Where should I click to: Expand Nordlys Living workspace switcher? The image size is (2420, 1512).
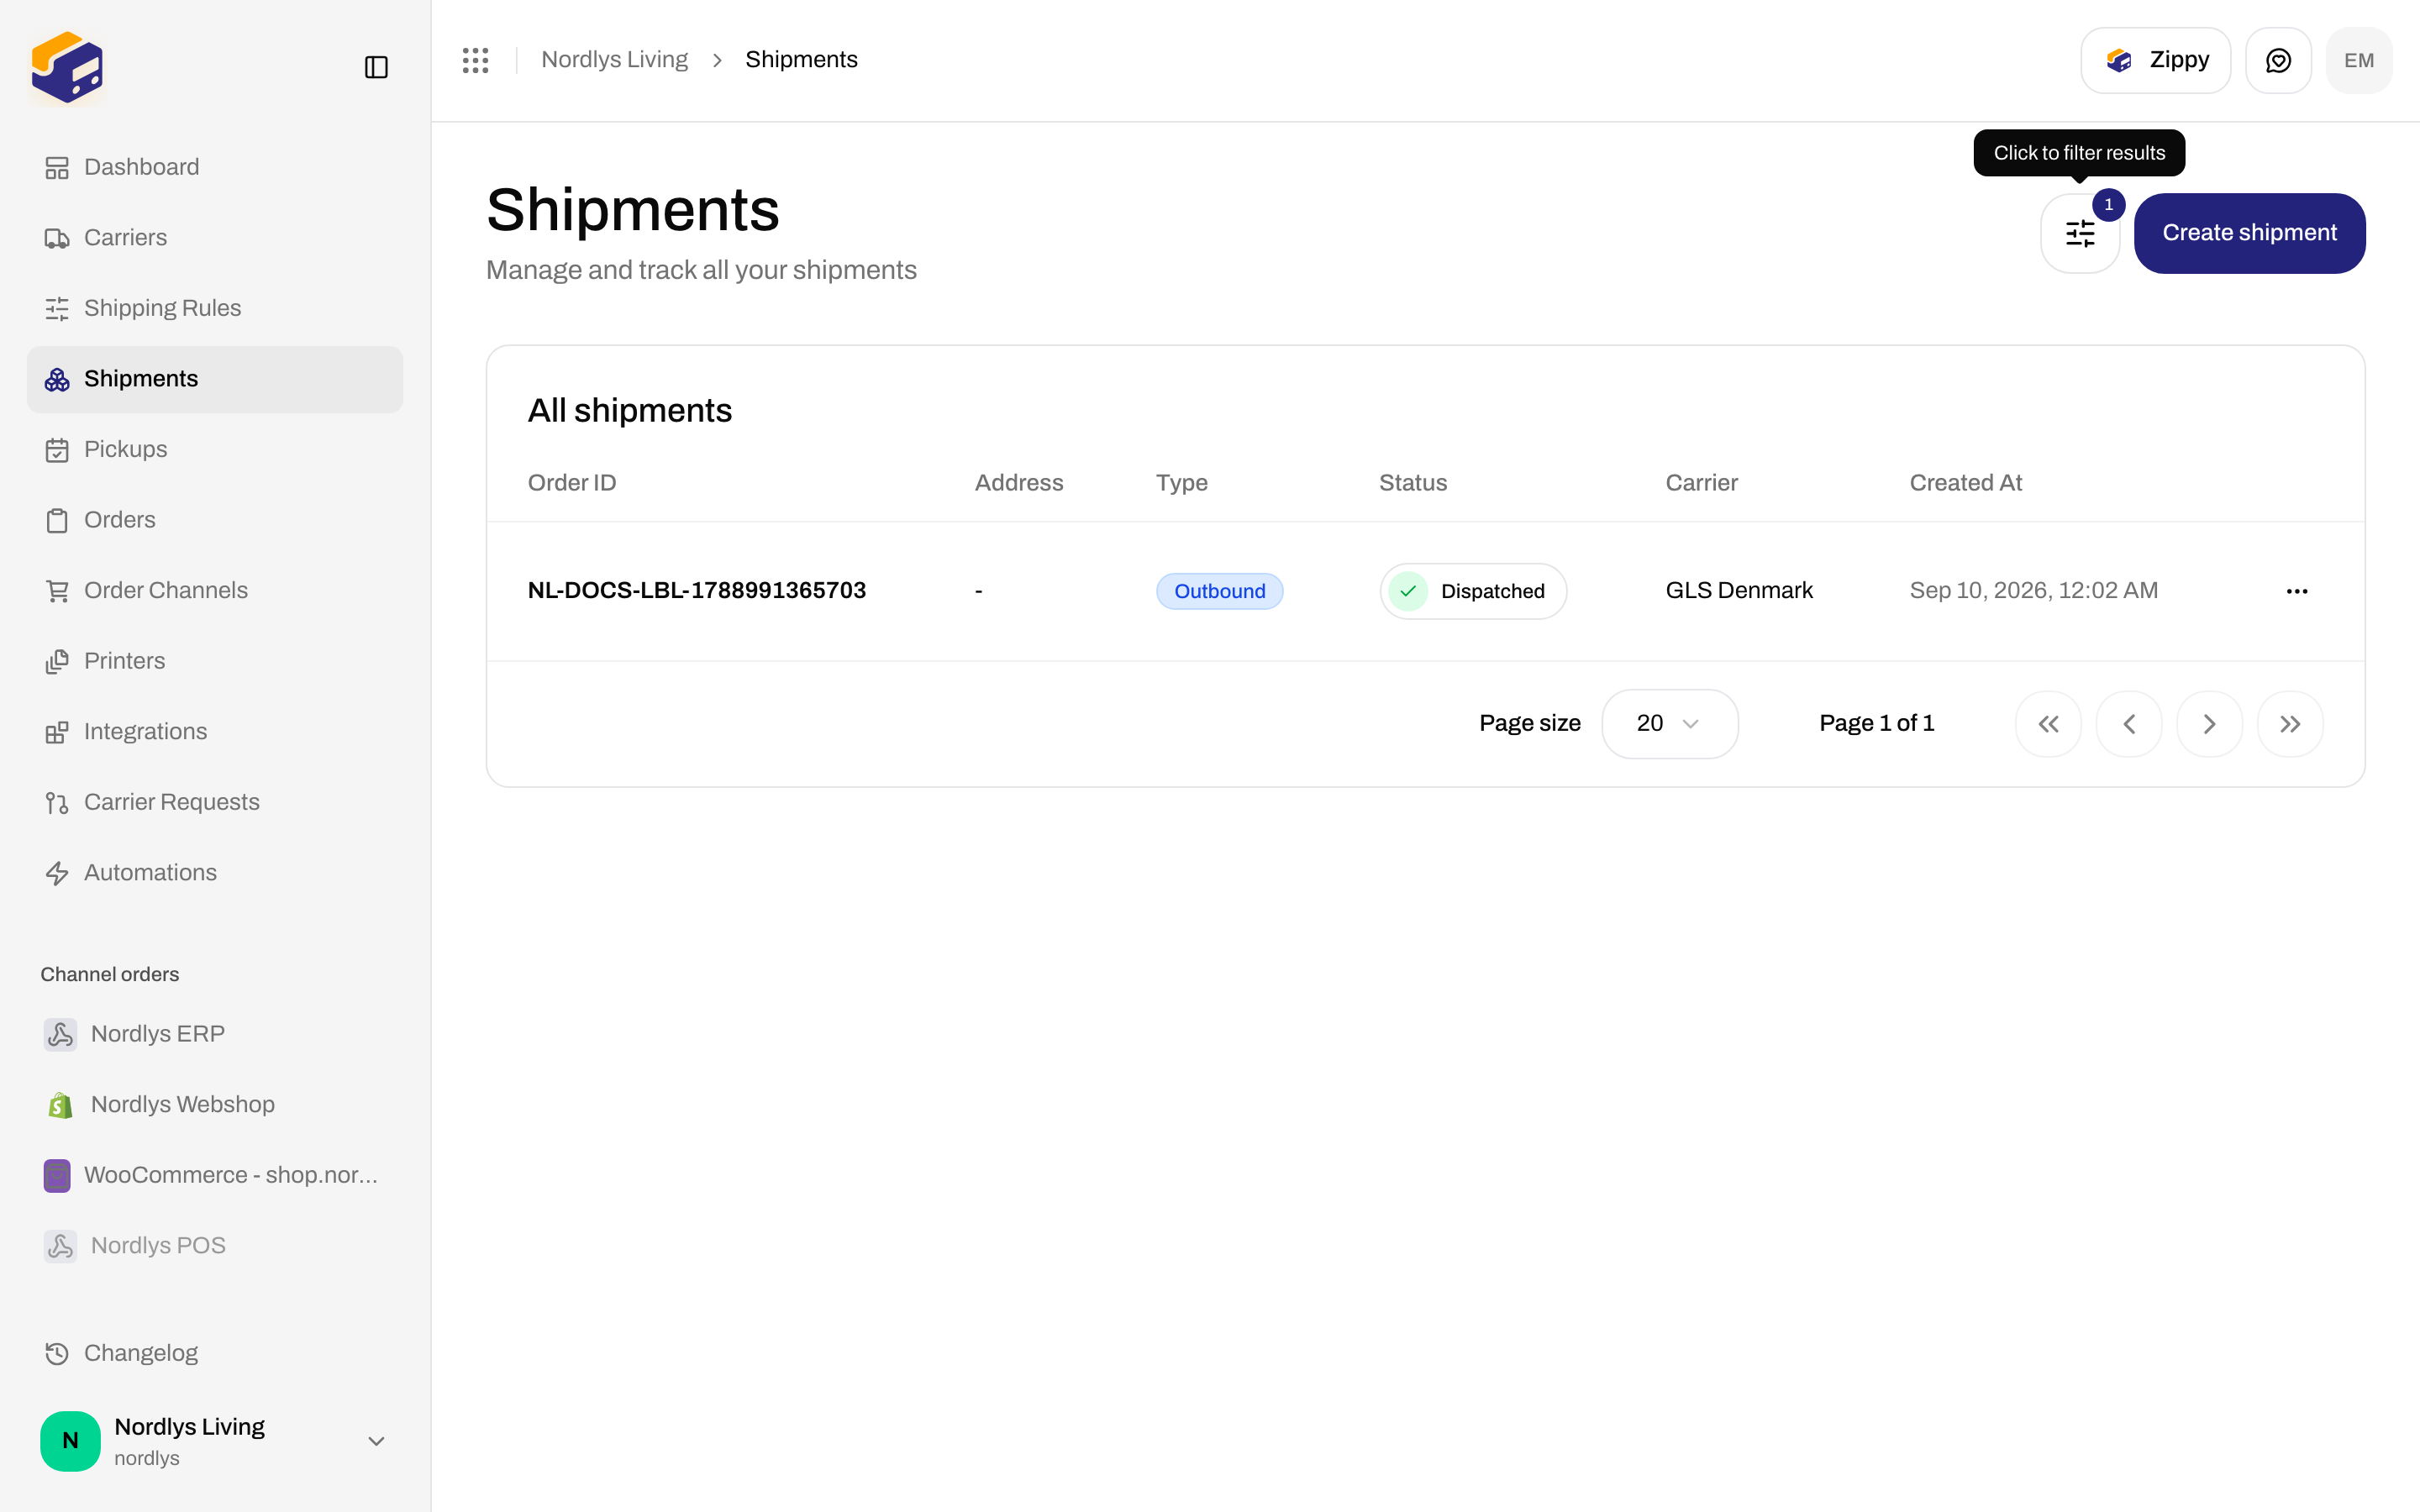(x=215, y=1441)
